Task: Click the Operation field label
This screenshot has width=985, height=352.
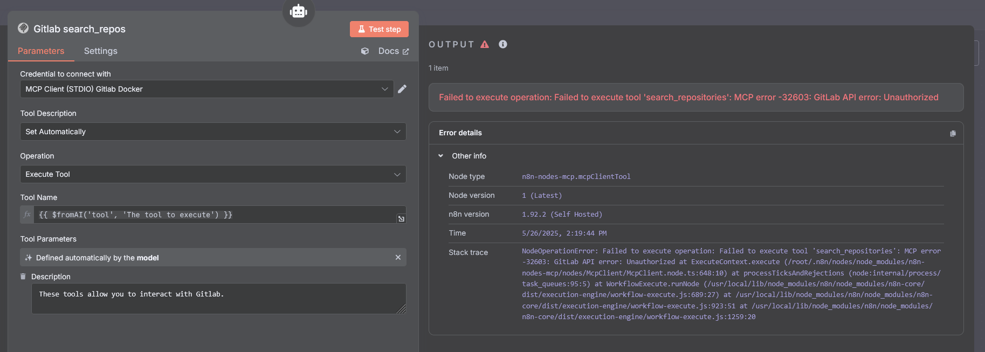Action: point(37,156)
